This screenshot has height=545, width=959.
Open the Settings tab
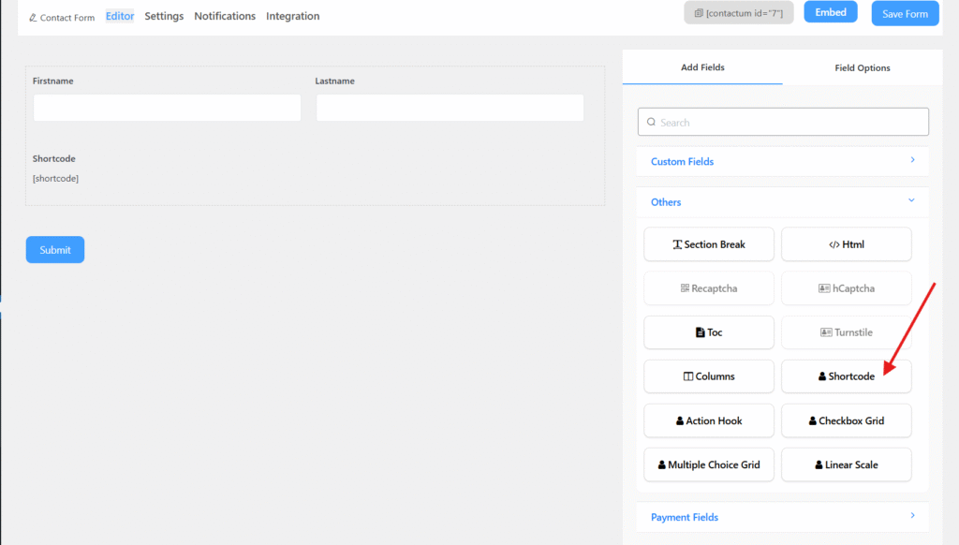164,16
